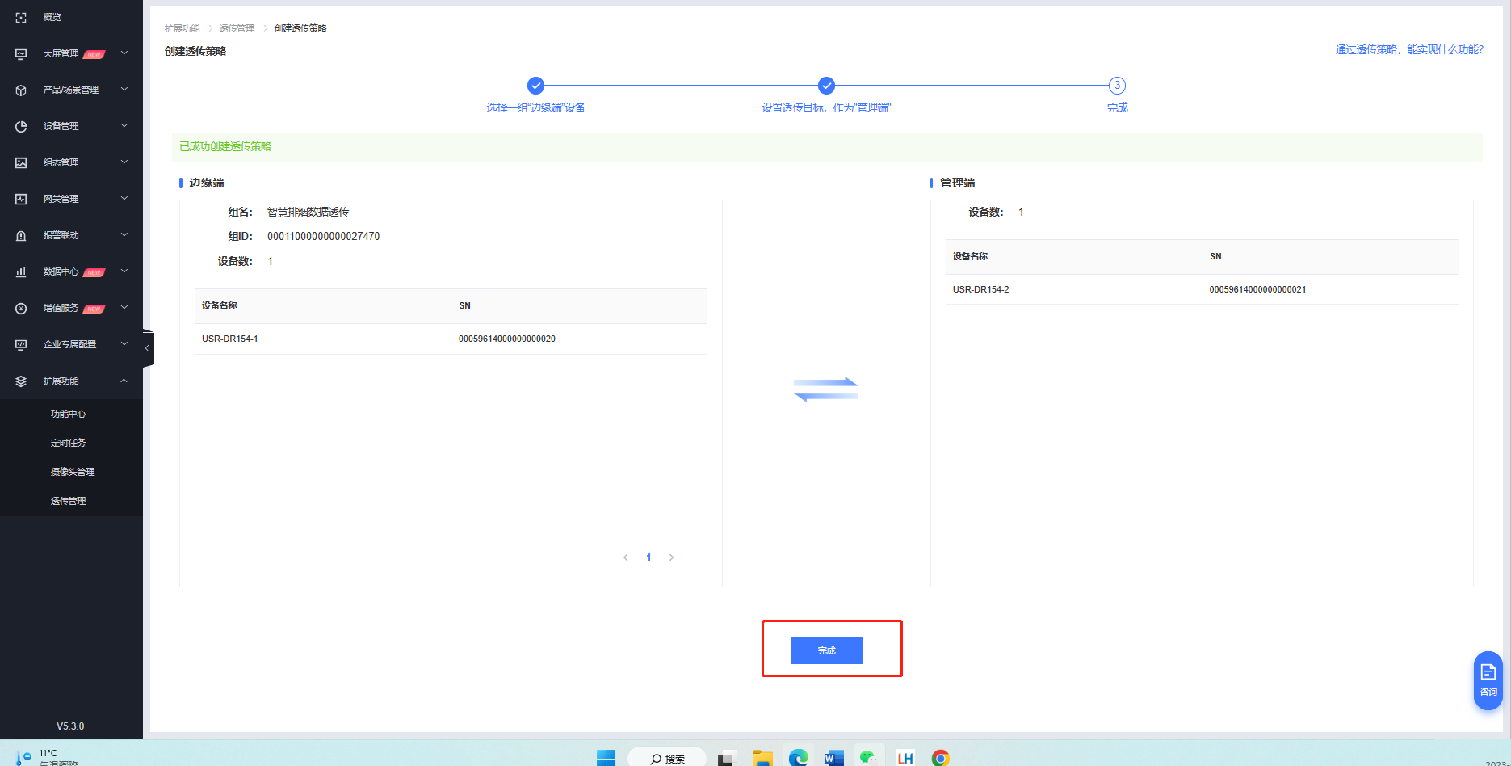Screen dimensions: 1511x766
Task: Open the 通过透传策略 help link
Action: 1408,50
